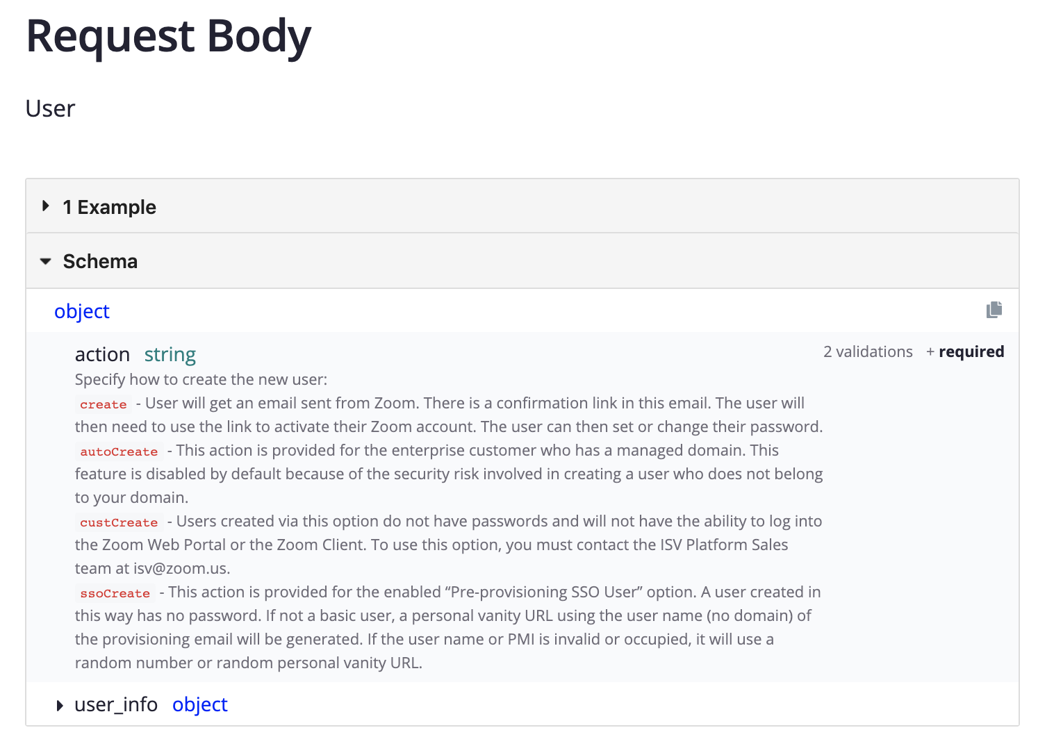Collapse the Schema section arrow
Image resolution: width=1038 pixels, height=746 pixels.
pyautogui.click(x=46, y=262)
